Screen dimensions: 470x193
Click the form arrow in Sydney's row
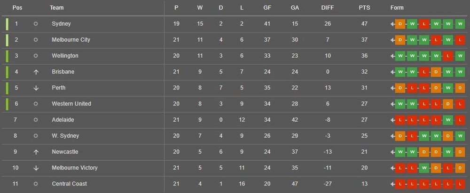point(392,24)
